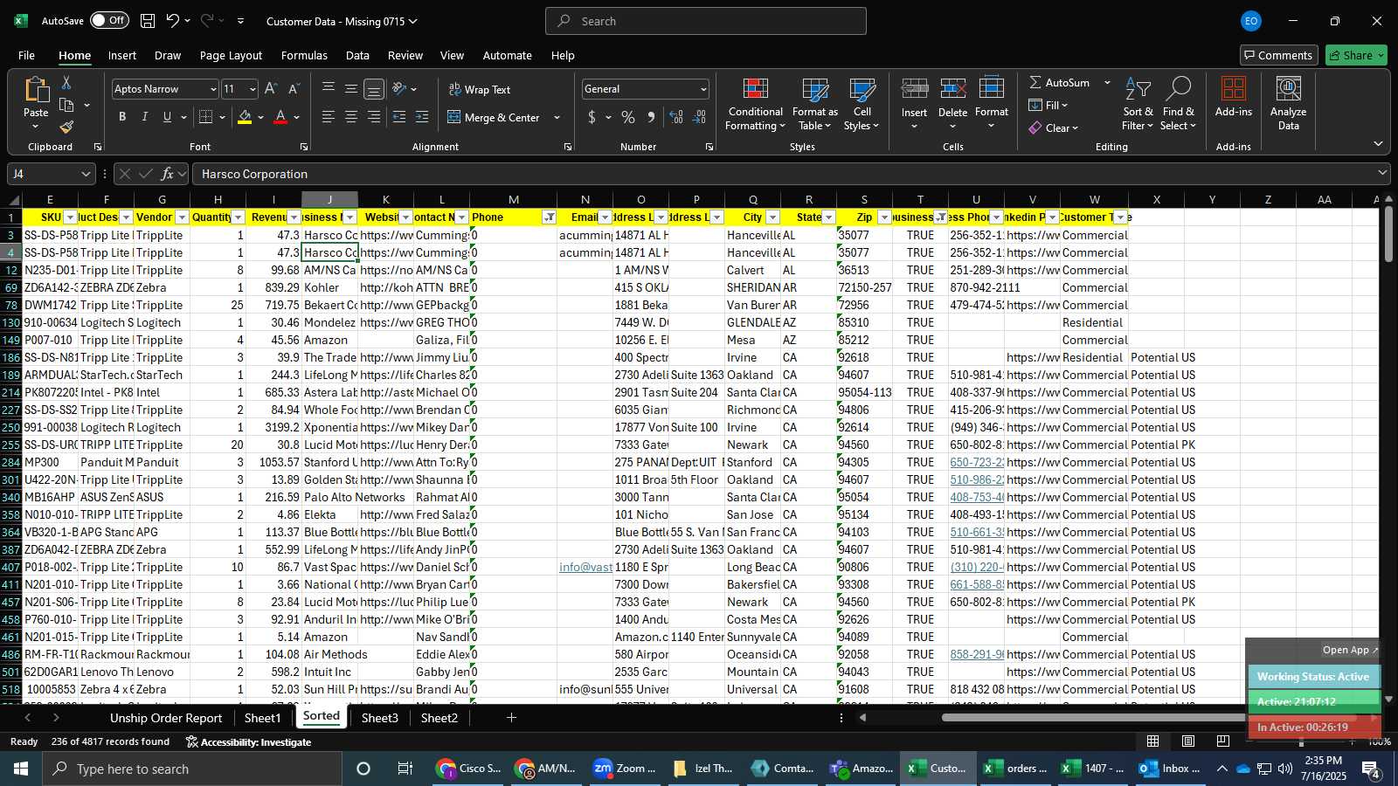Click the vertical scrollbar thumb
This screenshot has width=1398, height=786.
[1388, 234]
